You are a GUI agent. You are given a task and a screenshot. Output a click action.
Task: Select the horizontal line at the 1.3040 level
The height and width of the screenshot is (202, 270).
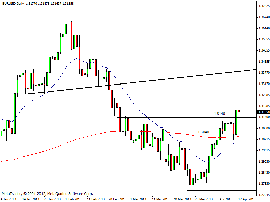point(202,136)
